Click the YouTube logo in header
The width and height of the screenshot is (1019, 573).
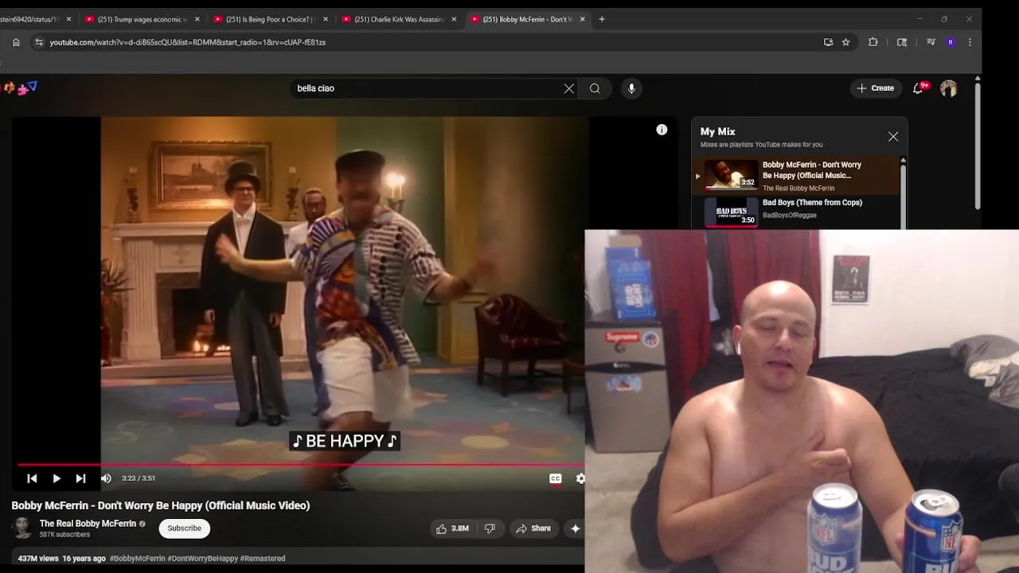coord(21,88)
